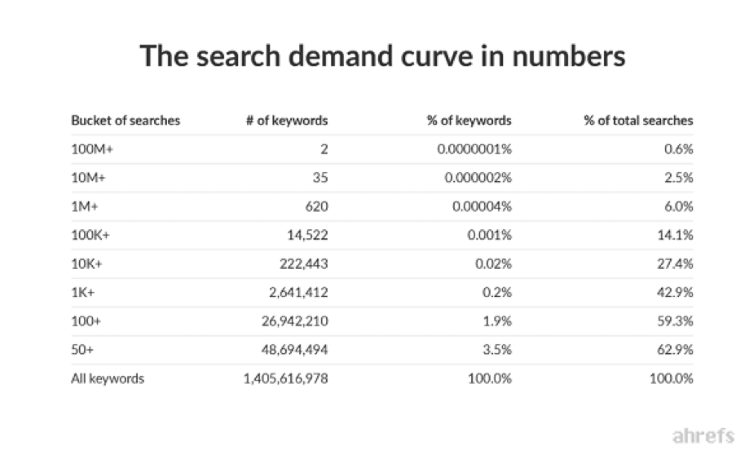Click the "All keywords" row label
Image resolution: width=749 pixels, height=455 pixels.
point(108,378)
